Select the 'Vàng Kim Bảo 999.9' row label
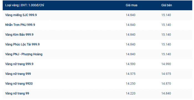This screenshot has width=194, height=100. pyautogui.click(x=19, y=35)
